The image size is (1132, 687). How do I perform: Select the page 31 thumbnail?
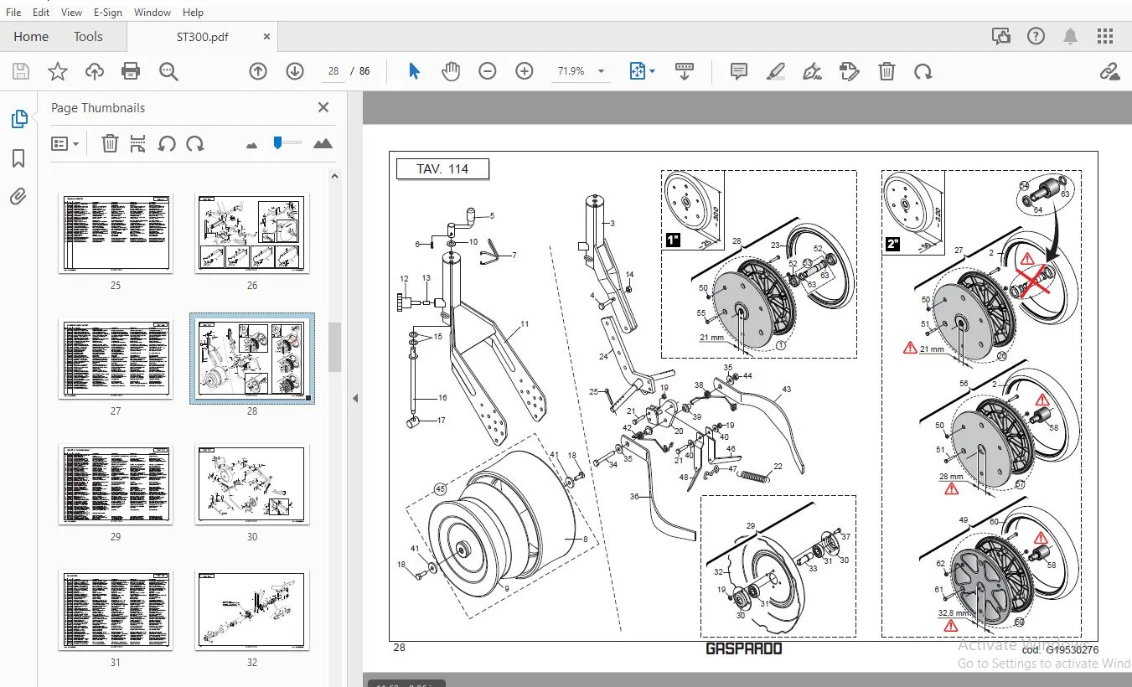coord(116,610)
